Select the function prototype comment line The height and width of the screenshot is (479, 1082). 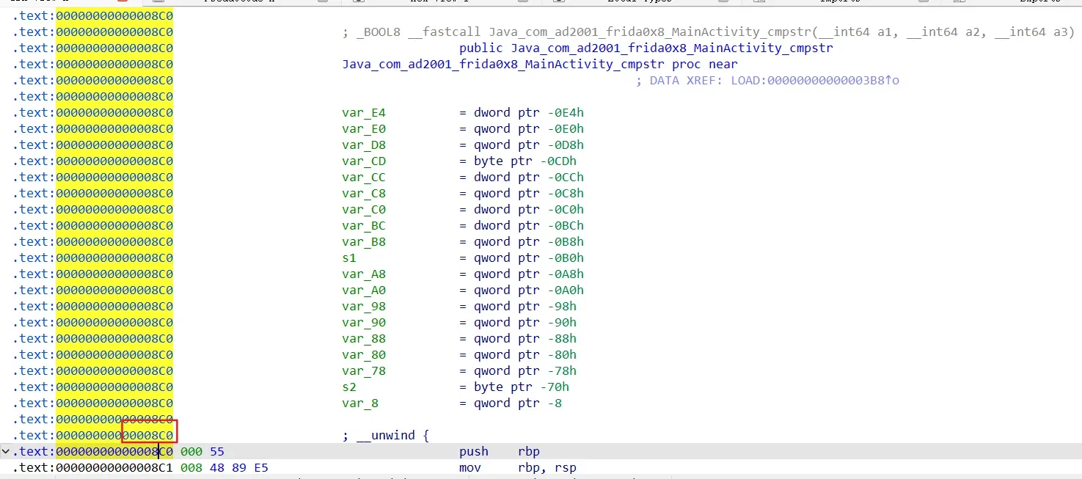(x=708, y=32)
